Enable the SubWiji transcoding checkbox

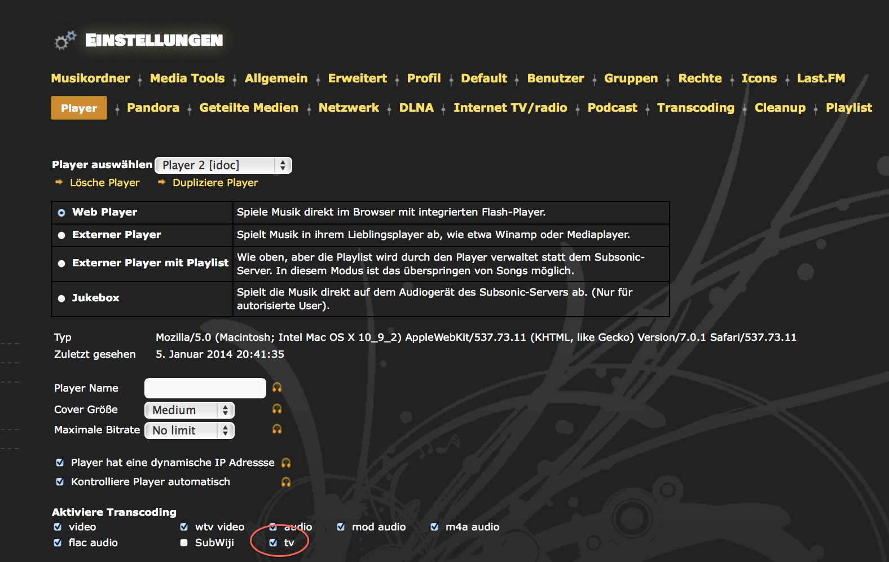pyautogui.click(x=184, y=543)
